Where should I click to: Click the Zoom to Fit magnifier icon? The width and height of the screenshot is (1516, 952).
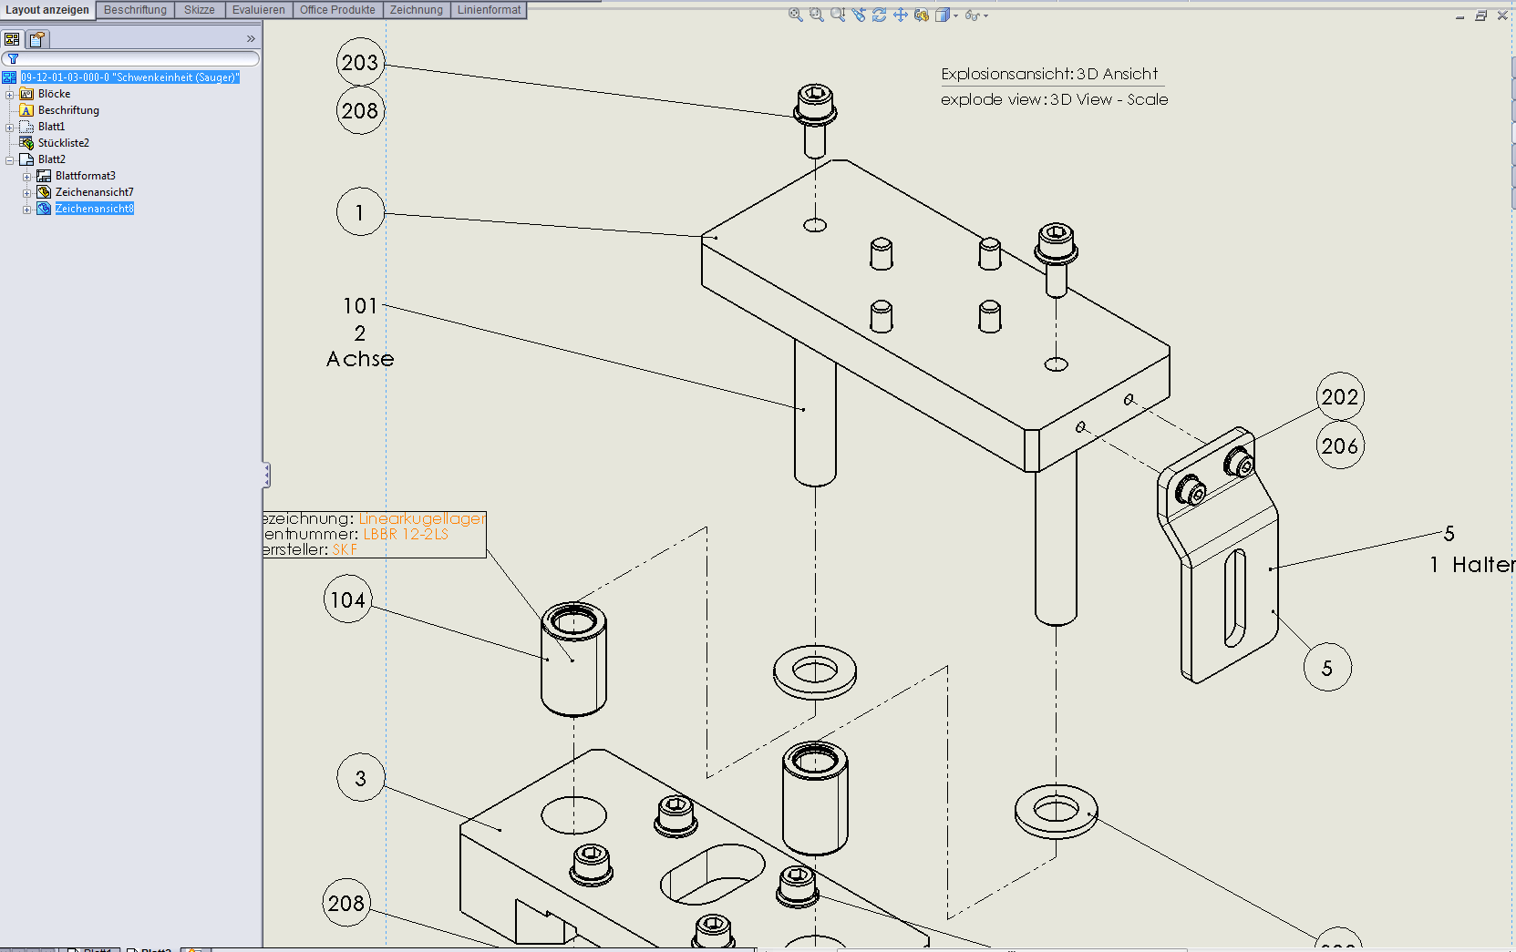coord(796,15)
